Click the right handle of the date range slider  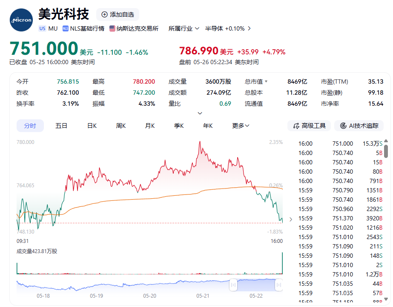point(279,285)
